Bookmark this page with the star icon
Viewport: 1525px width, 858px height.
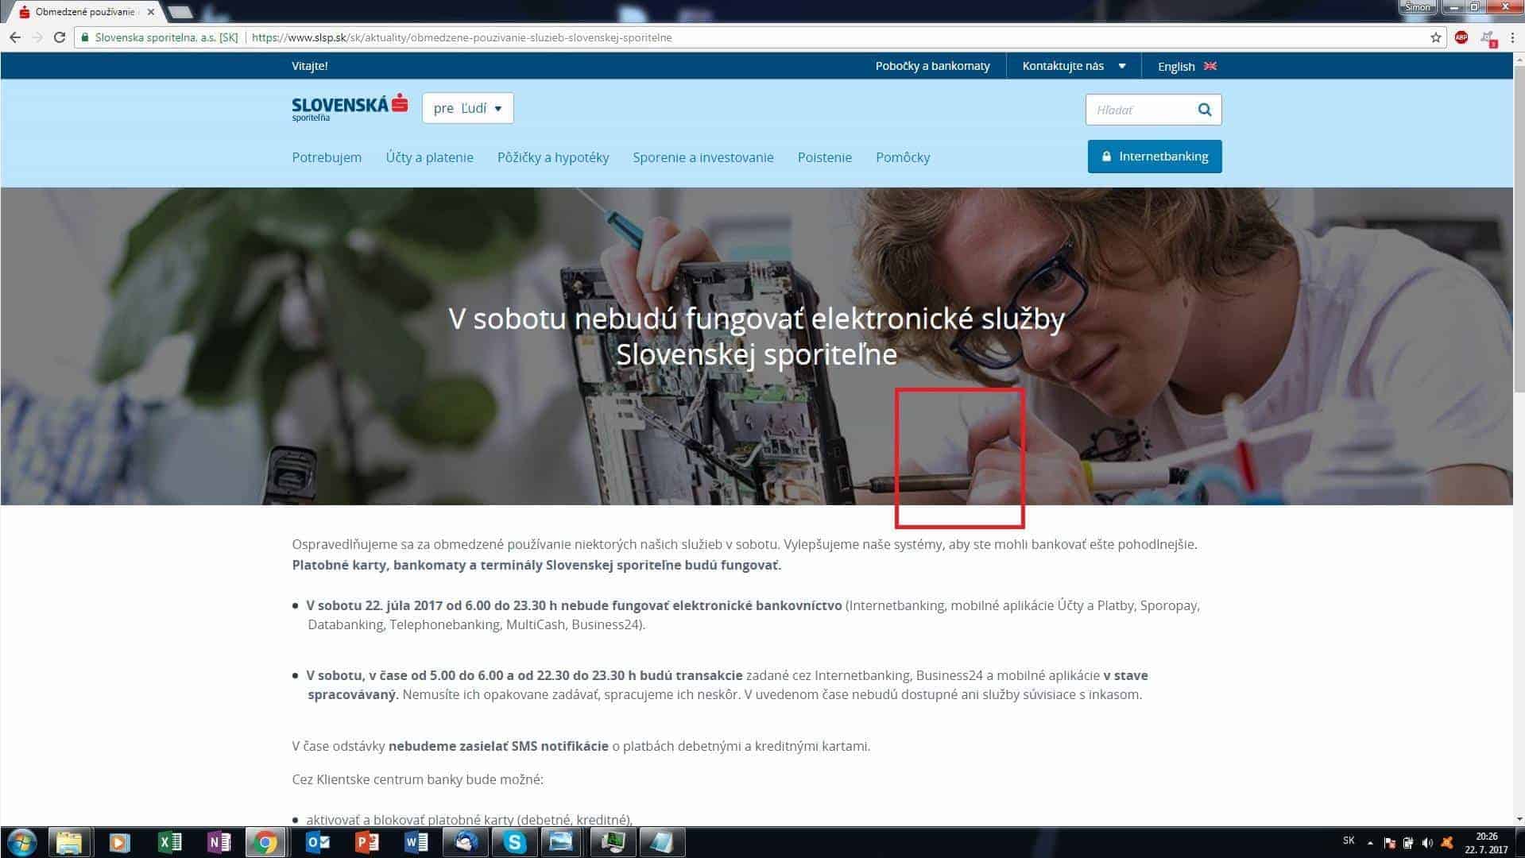pyautogui.click(x=1436, y=37)
